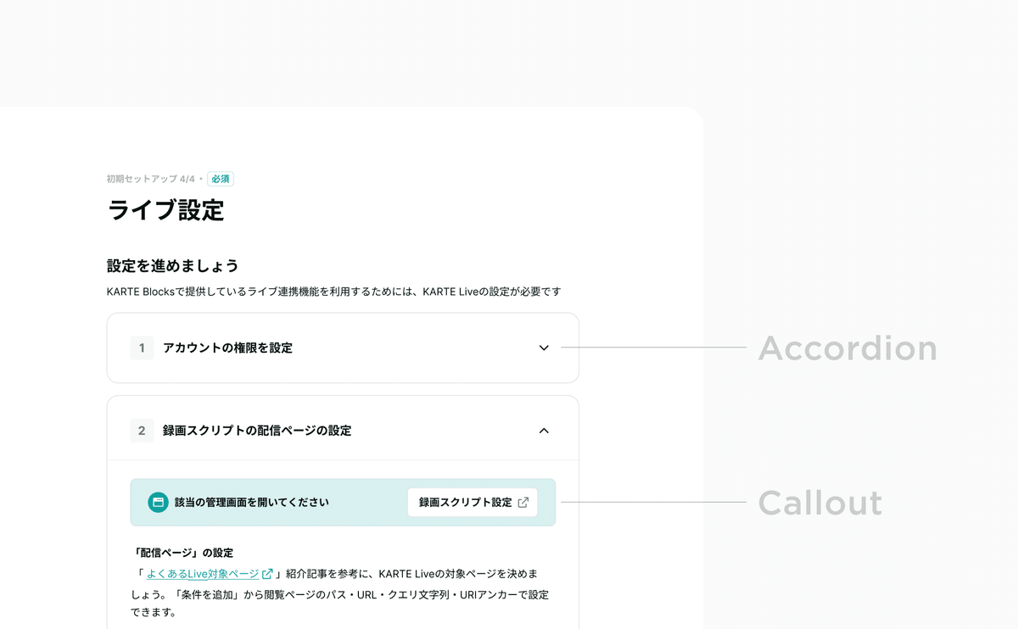This screenshot has width=1018, height=629.
Task: Click the 「配信ページ」の設定 heading
Action: tap(182, 553)
